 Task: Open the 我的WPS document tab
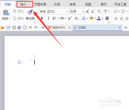(59, 28)
